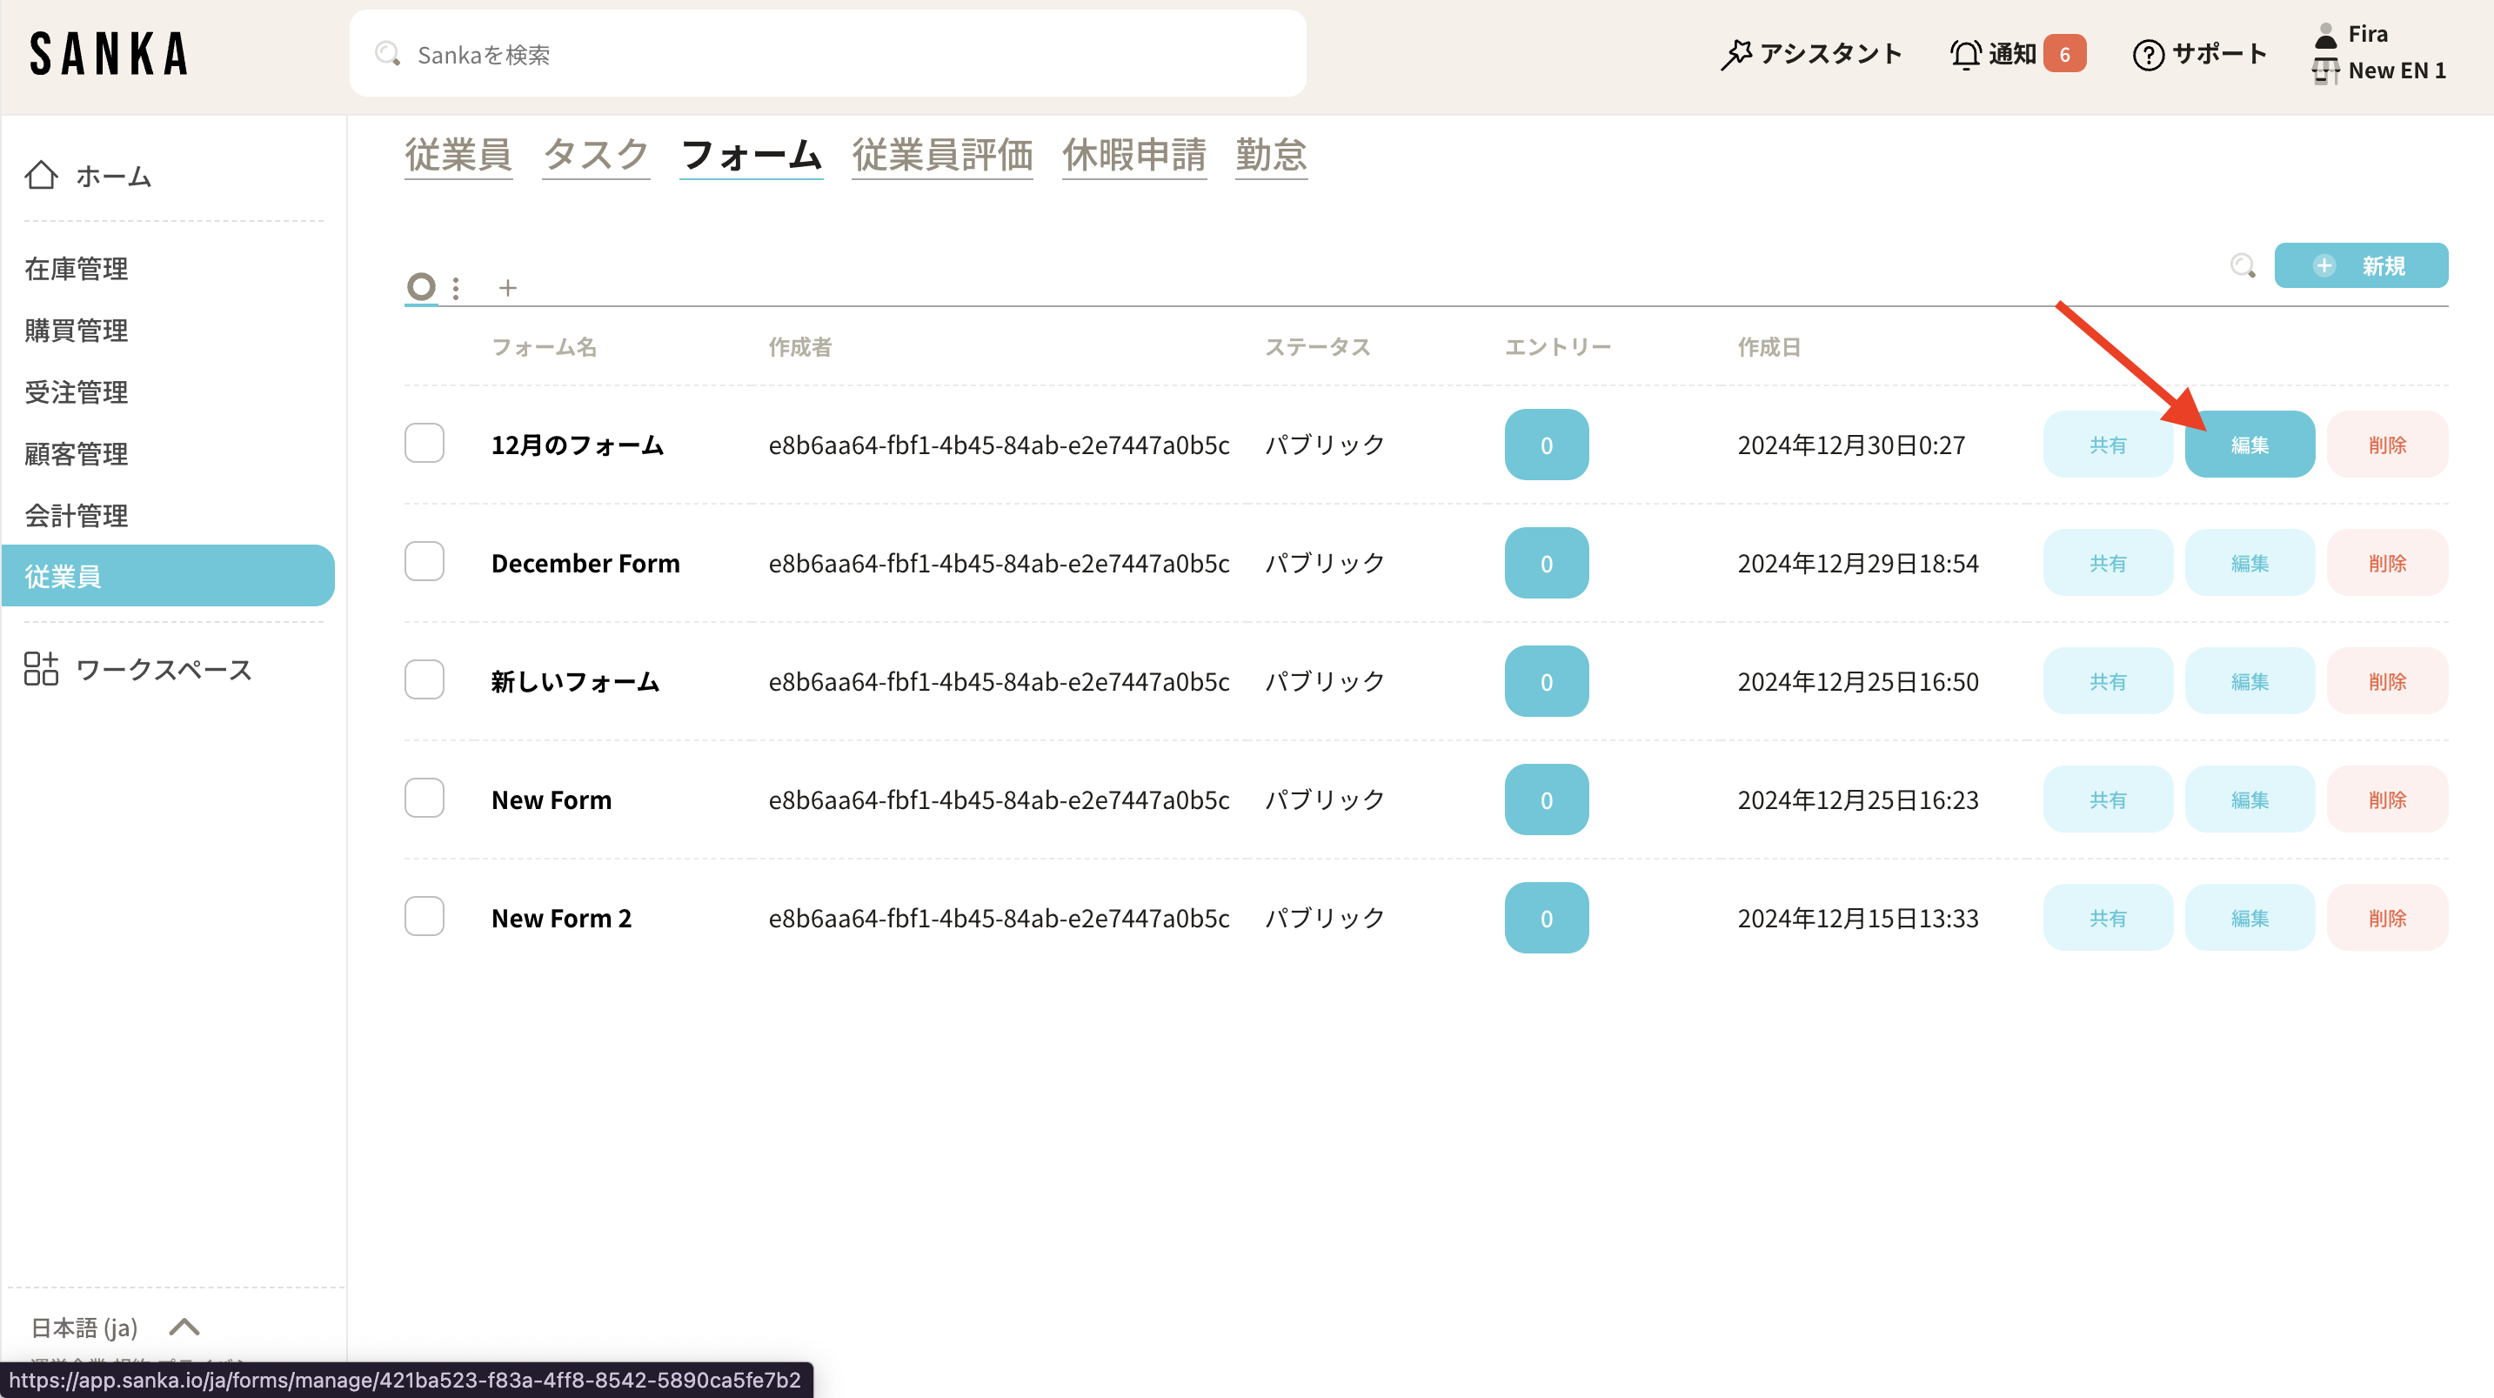2494x1398 pixels.
Task: Tick the New Form 2 checkbox
Action: (x=424, y=917)
